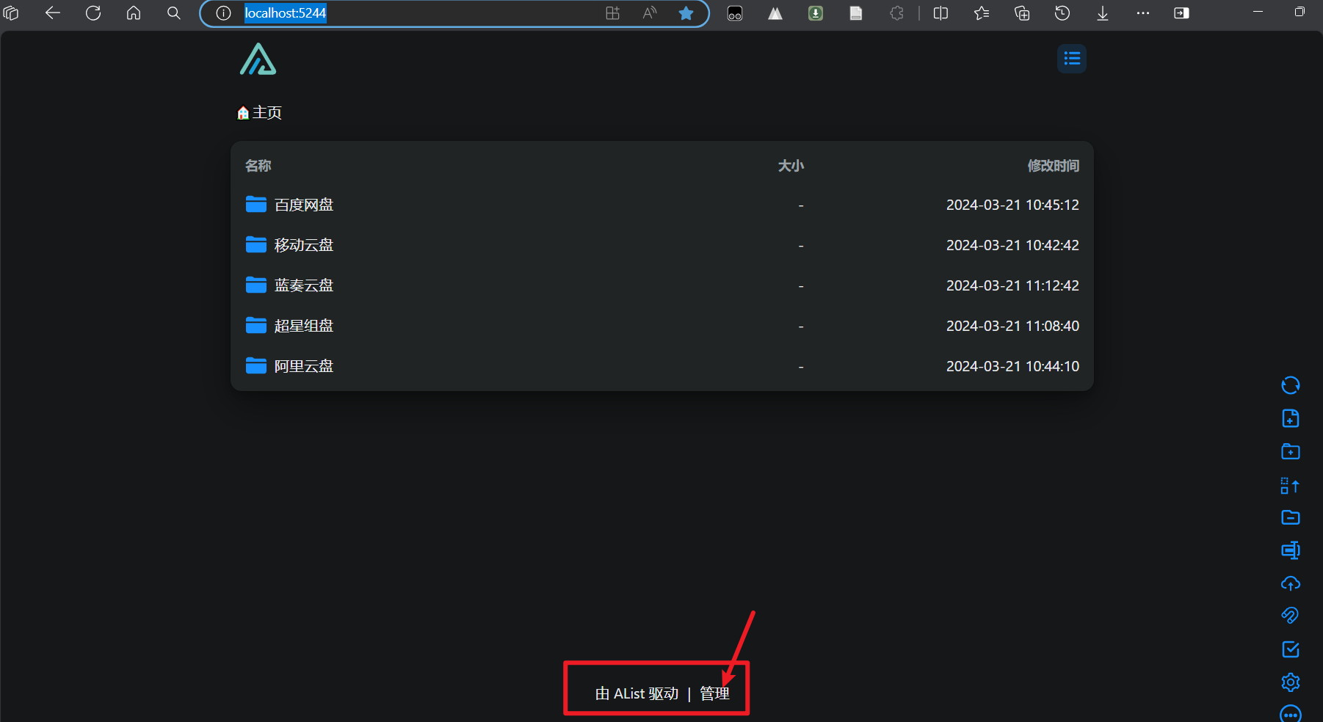Click the batch rename icon
Image resolution: width=1323 pixels, height=722 pixels.
(x=1291, y=550)
